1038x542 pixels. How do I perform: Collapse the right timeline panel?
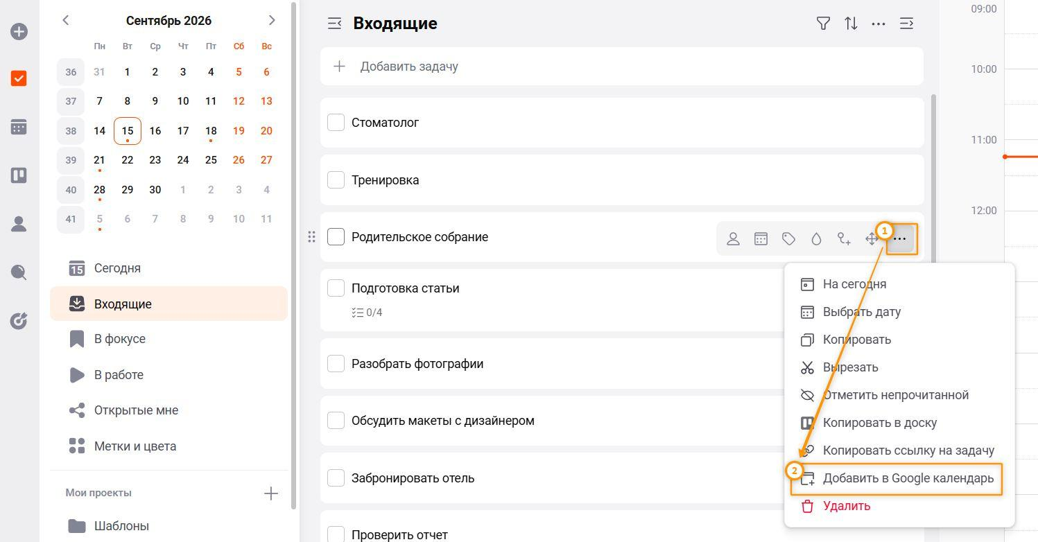coord(906,24)
